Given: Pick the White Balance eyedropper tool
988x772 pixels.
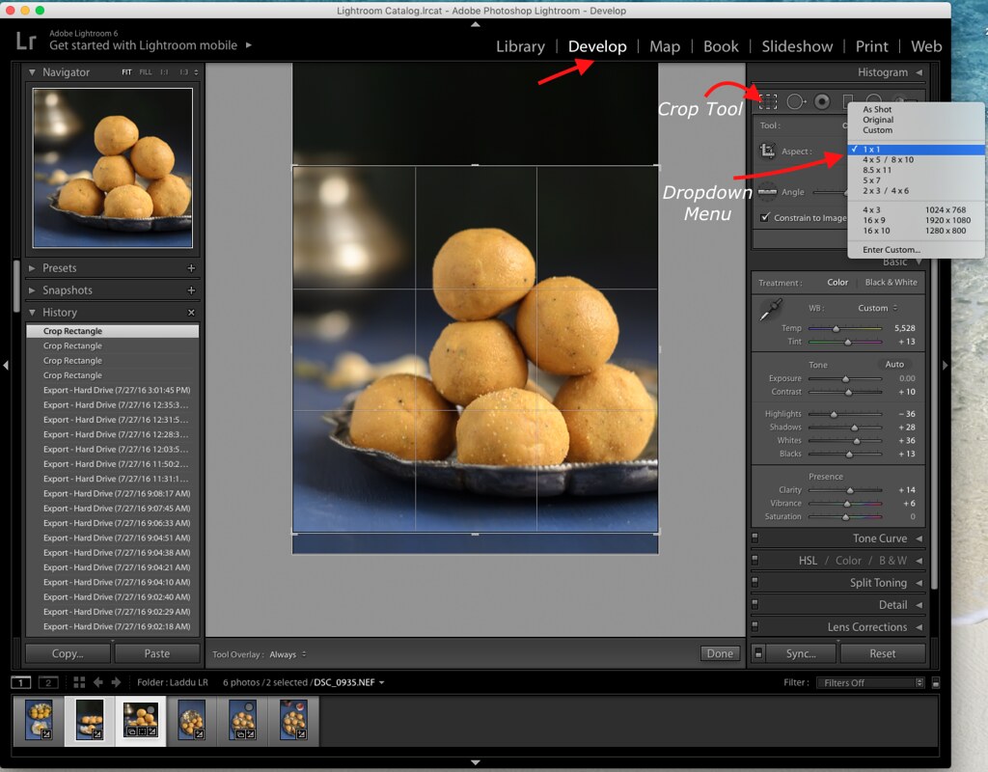Looking at the screenshot, I should coord(770,310).
